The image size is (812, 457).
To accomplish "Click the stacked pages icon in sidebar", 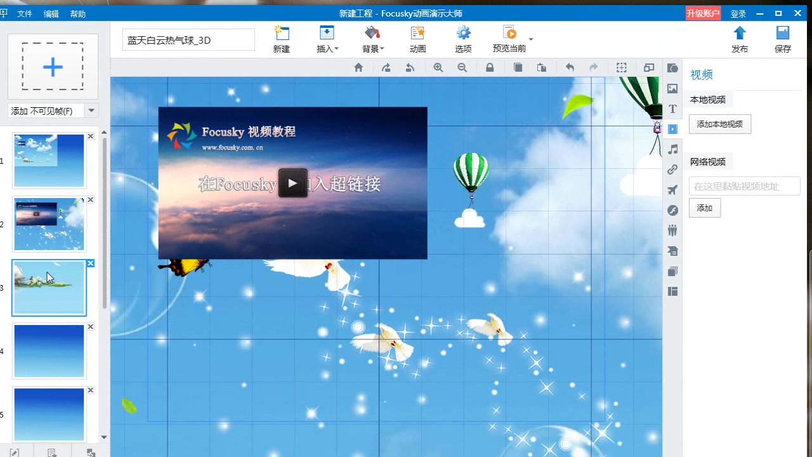I will [x=673, y=271].
